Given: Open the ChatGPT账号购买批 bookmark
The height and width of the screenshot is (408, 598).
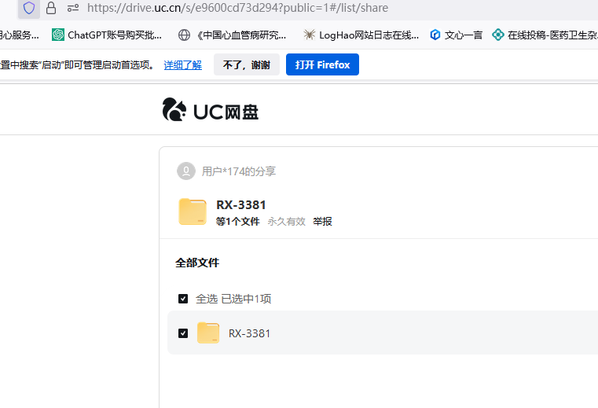Looking at the screenshot, I should pos(107,35).
